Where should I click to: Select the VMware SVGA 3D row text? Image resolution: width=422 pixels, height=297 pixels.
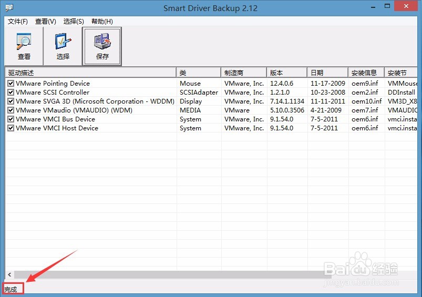95,101
